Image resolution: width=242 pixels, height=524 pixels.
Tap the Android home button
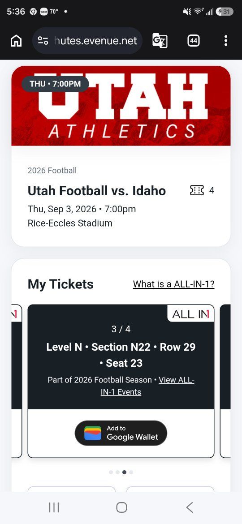pyautogui.click(x=121, y=507)
